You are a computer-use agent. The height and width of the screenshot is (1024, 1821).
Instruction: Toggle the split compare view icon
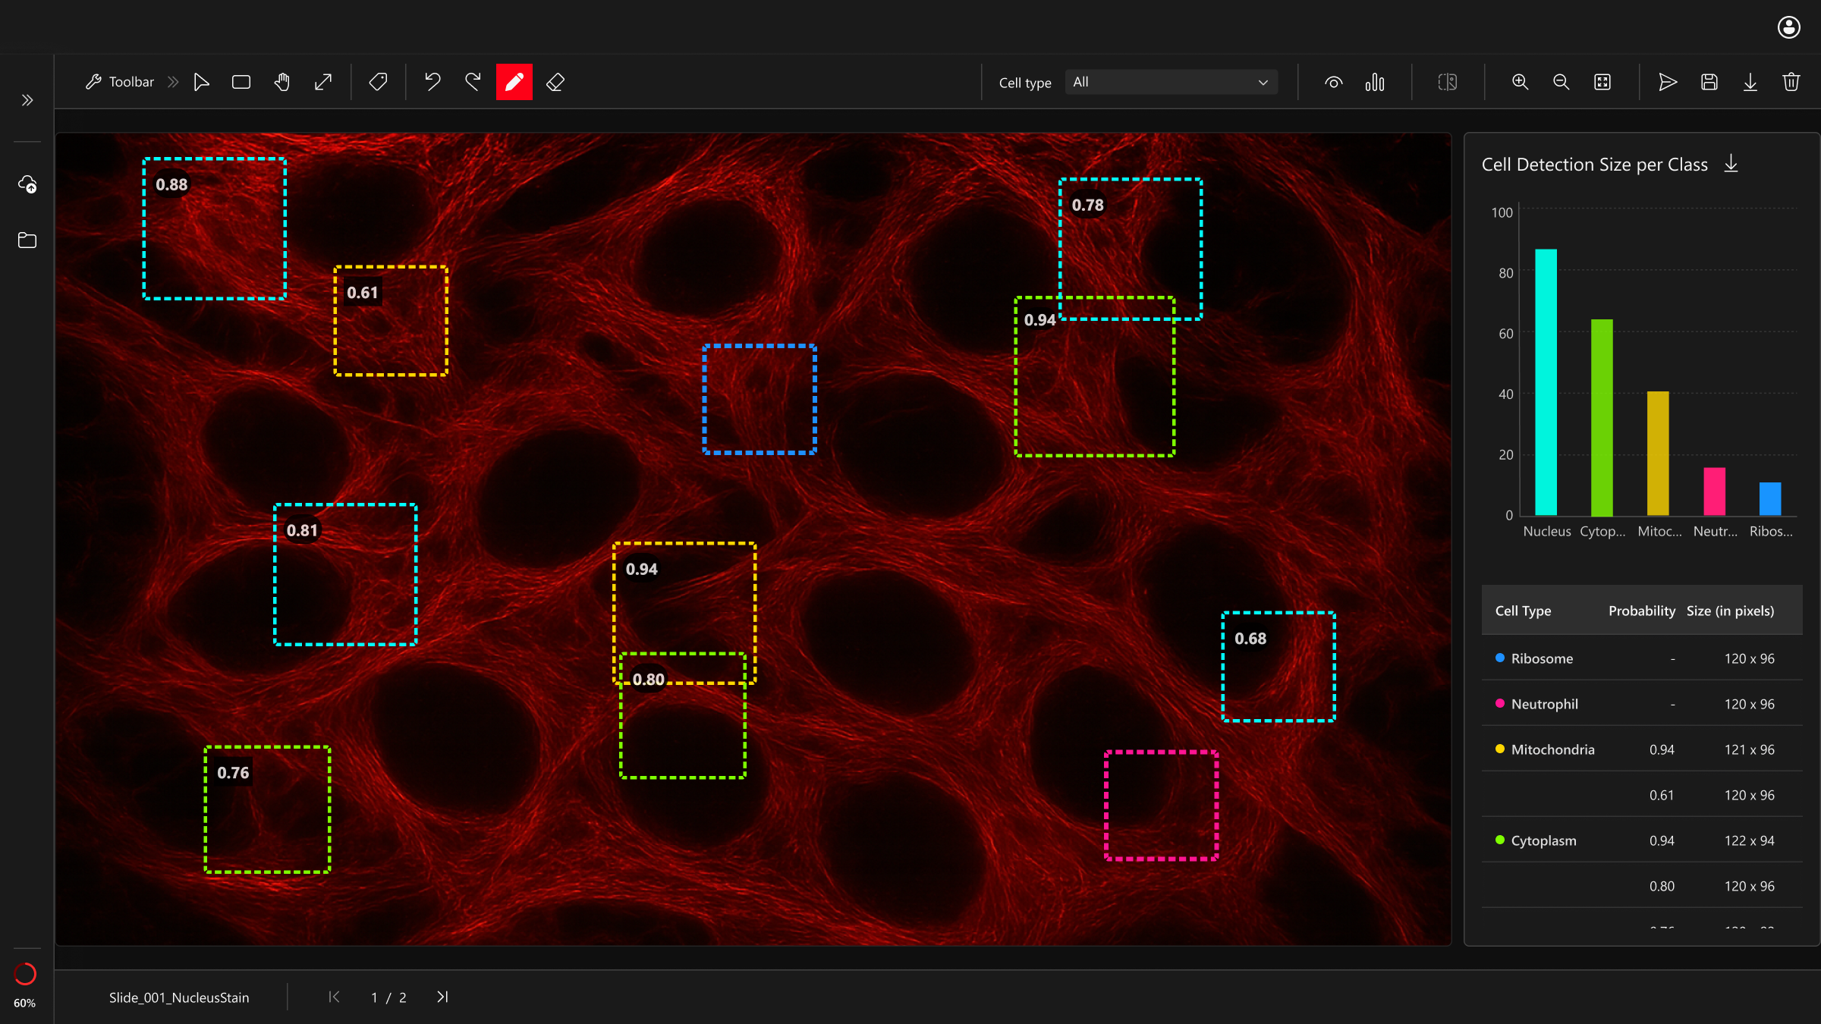point(1448,82)
